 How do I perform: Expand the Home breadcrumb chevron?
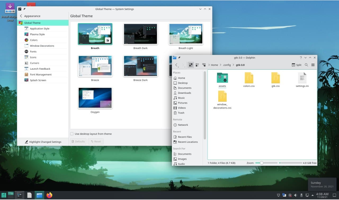click(221, 65)
